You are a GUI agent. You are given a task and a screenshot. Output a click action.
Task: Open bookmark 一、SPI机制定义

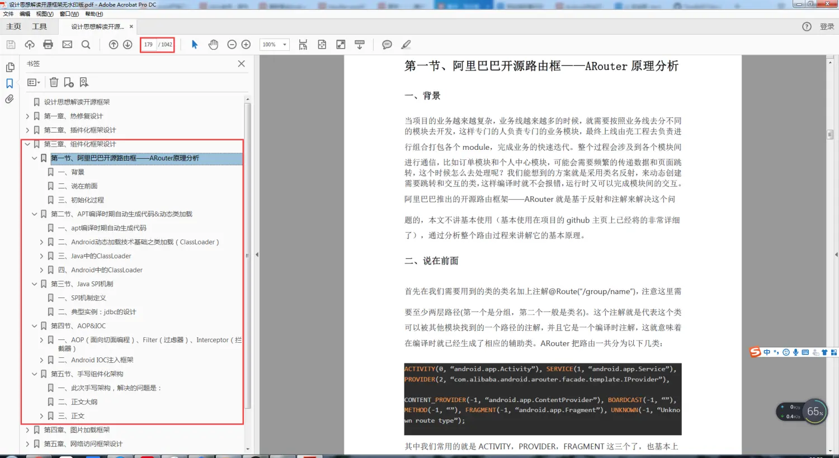tap(82, 298)
